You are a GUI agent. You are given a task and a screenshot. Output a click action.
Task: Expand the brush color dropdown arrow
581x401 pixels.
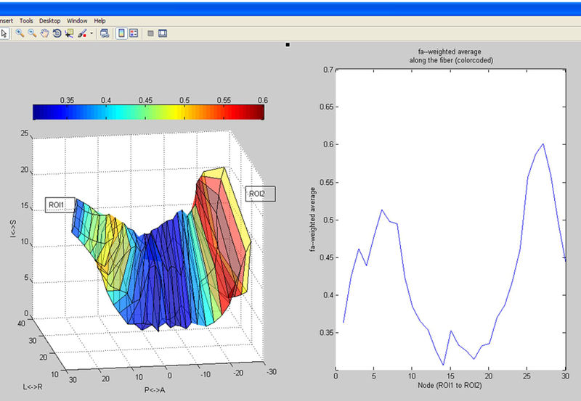pyautogui.click(x=92, y=33)
